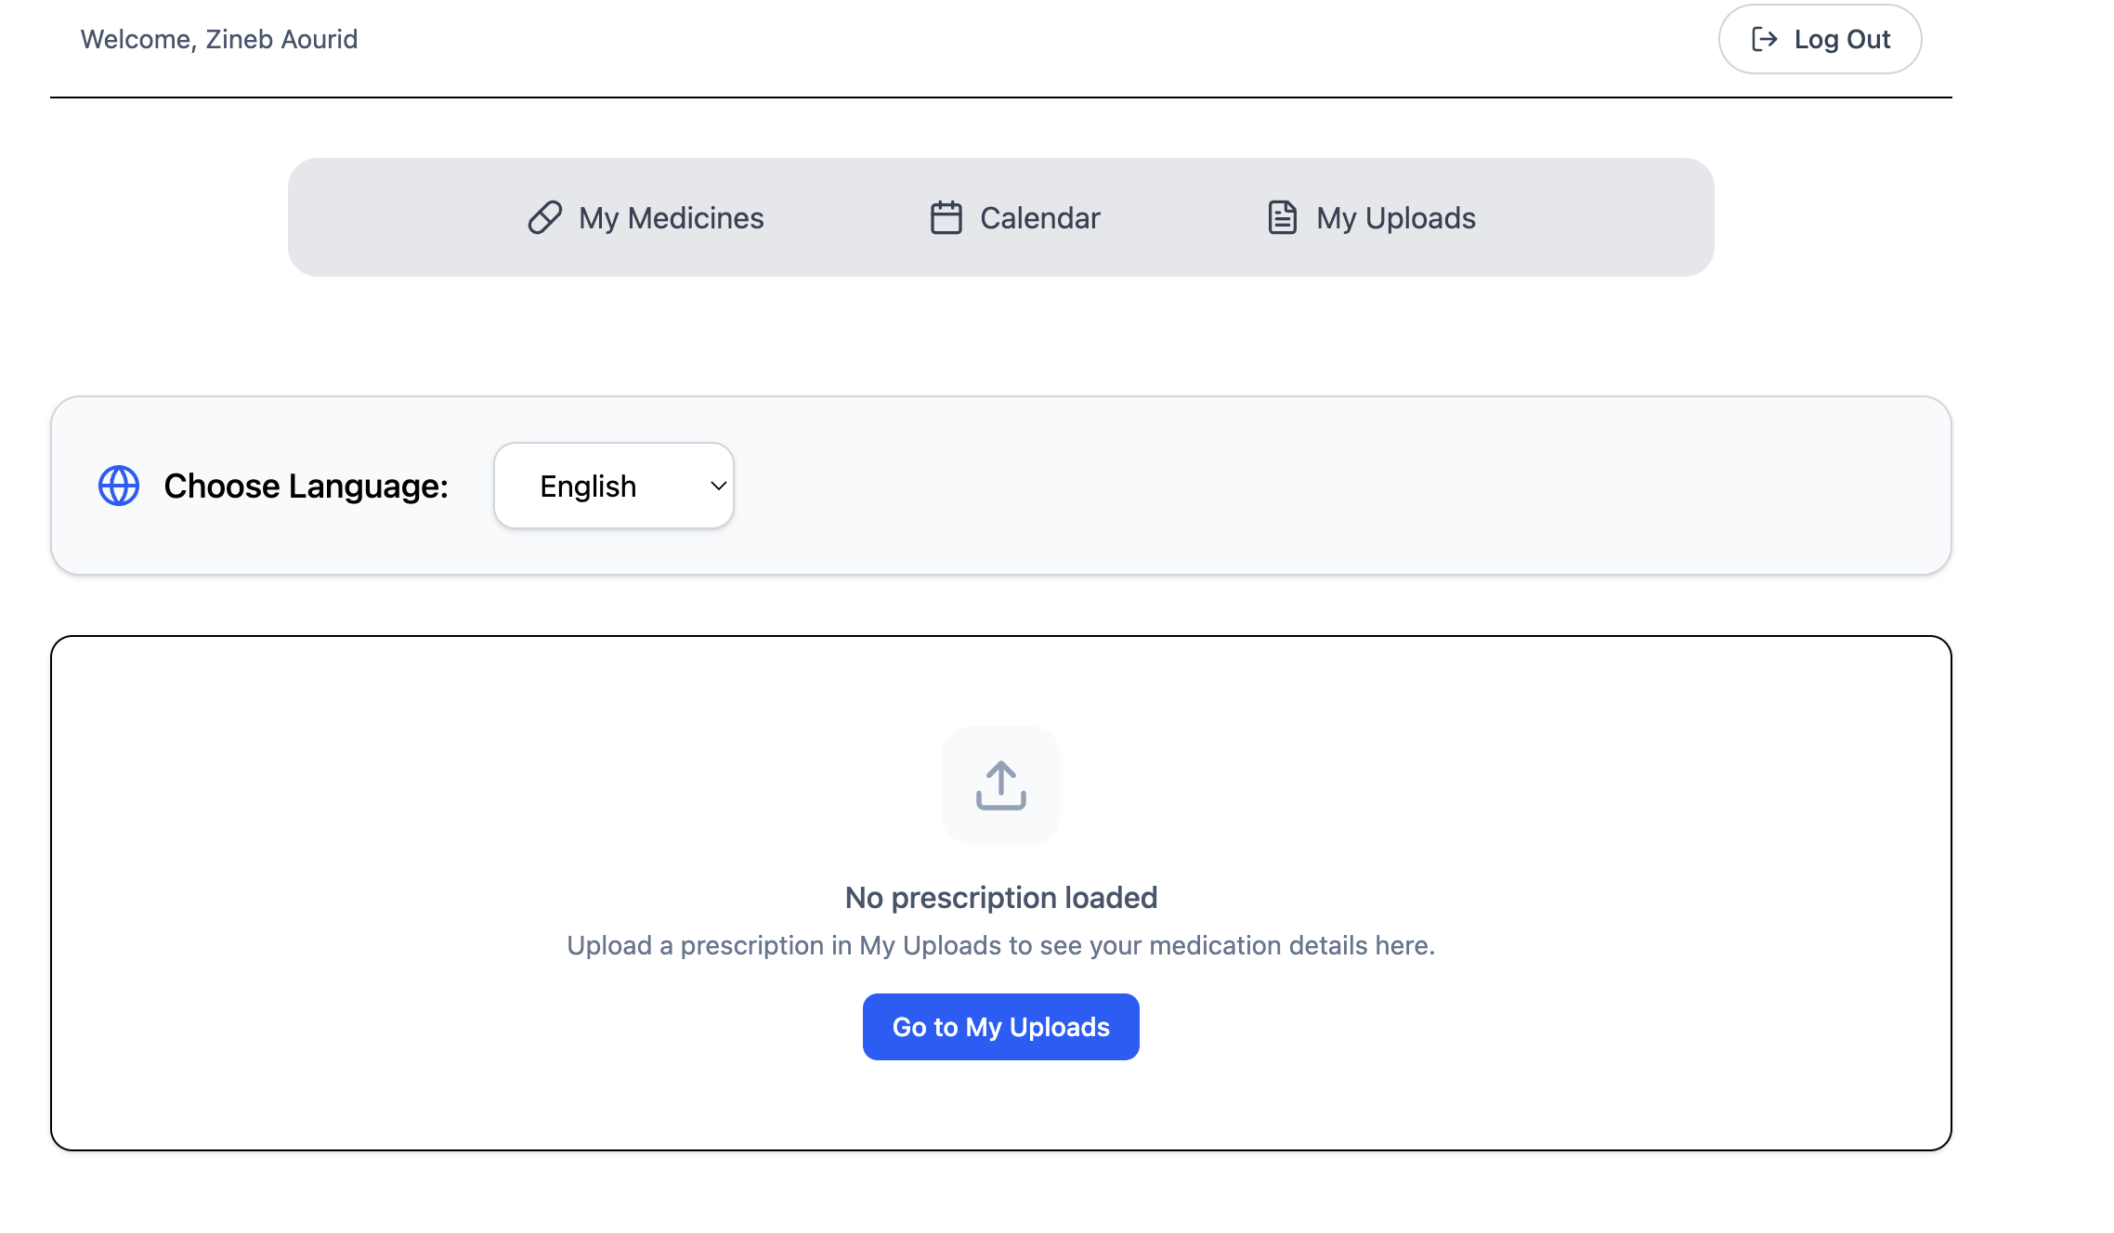
Task: Click the upload prescription instruction text
Action: click(1000, 945)
